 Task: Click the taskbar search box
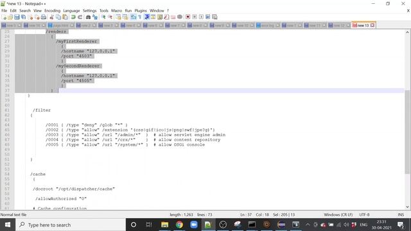click(x=71, y=225)
